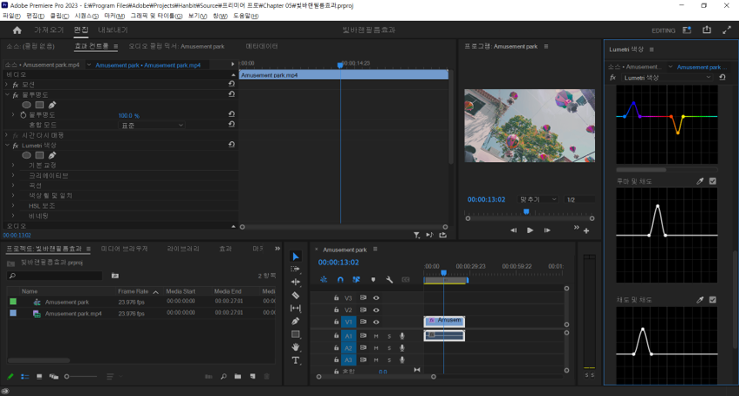Select the Razor tool
The image size is (739, 396).
click(x=296, y=295)
